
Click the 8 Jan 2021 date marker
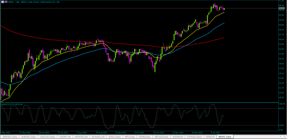click(x=216, y=133)
